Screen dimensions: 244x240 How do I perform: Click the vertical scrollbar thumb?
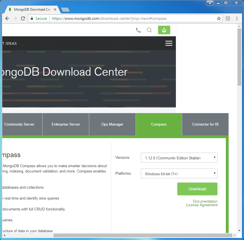pos(239,57)
